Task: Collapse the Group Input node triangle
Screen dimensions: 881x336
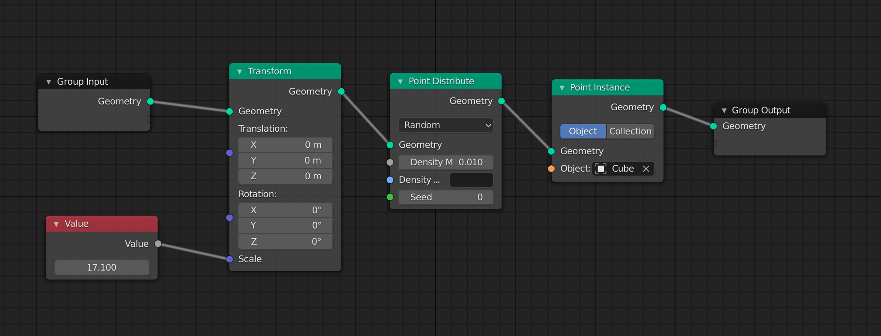Action: point(48,82)
